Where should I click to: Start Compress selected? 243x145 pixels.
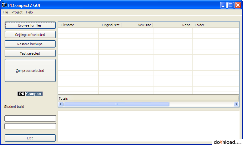pyautogui.click(x=30, y=71)
